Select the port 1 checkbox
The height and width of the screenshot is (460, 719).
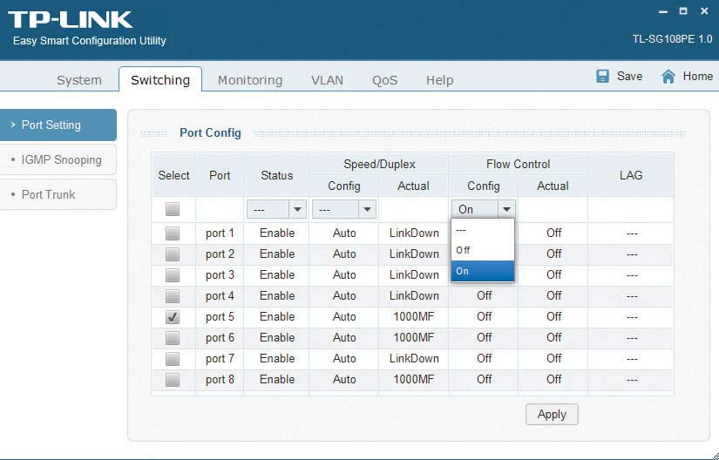click(173, 233)
